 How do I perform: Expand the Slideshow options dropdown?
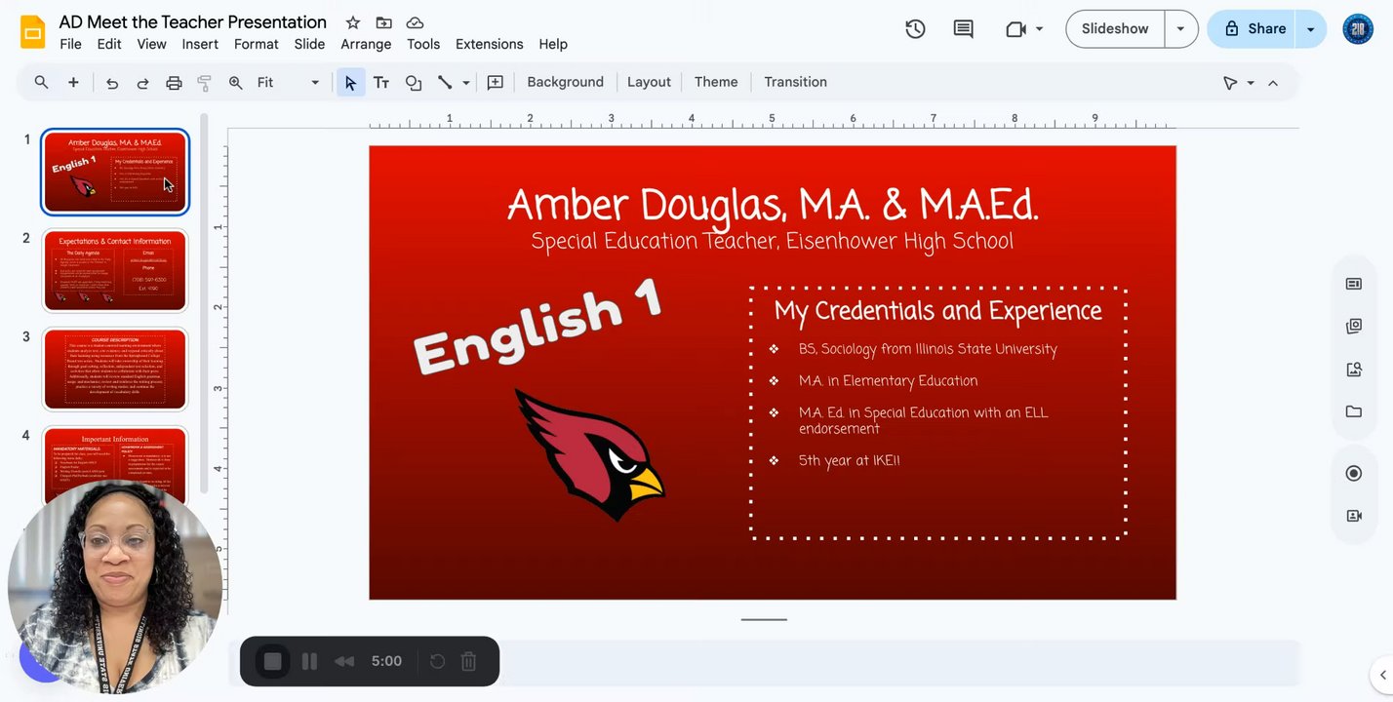(1180, 29)
